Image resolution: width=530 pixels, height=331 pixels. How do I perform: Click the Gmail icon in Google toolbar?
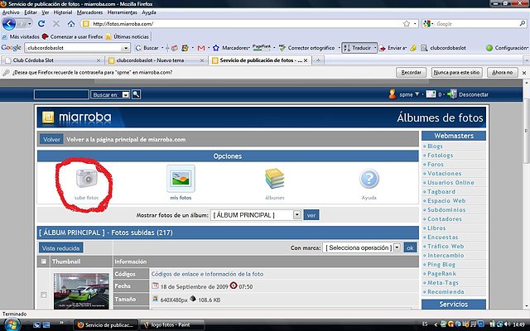201,48
